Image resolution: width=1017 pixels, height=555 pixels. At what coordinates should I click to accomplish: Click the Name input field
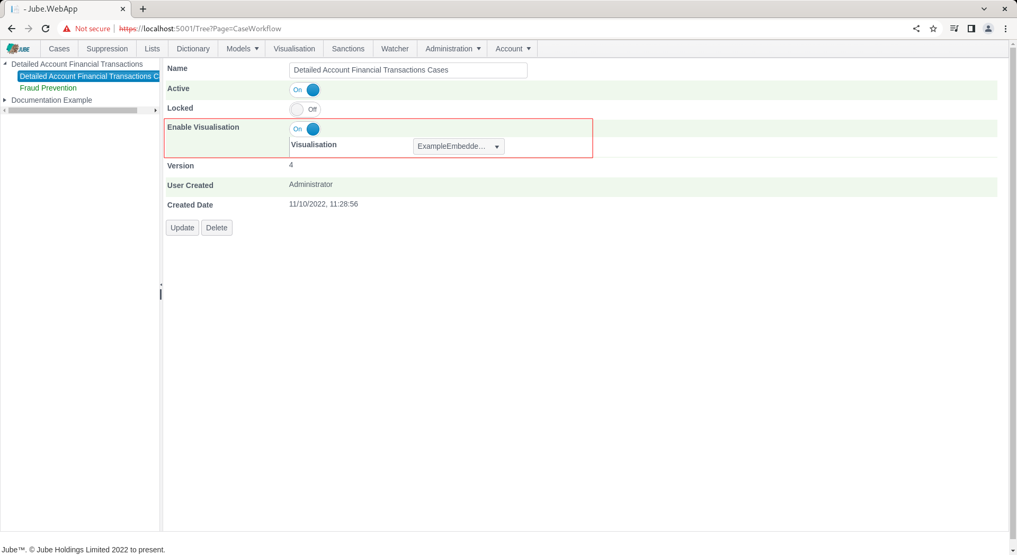(x=408, y=70)
